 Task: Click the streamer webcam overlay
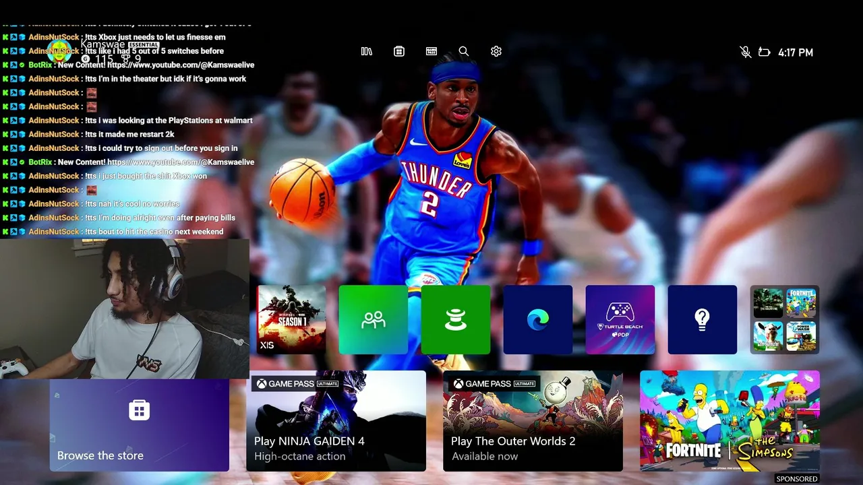click(x=125, y=309)
